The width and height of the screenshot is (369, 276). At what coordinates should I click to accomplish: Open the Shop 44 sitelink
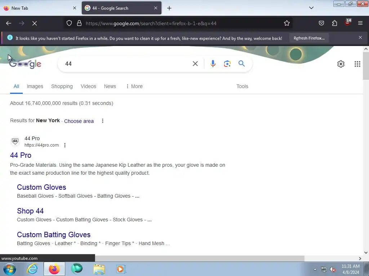pos(30,211)
